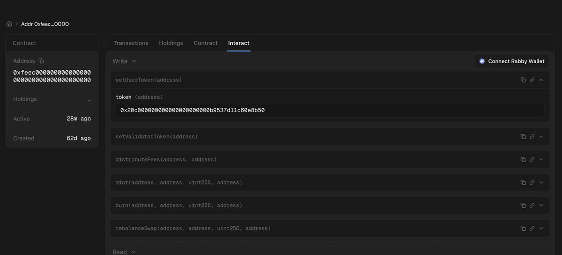This screenshot has height=255, width=562.
Task: Copy link to burn function
Action: point(532,205)
